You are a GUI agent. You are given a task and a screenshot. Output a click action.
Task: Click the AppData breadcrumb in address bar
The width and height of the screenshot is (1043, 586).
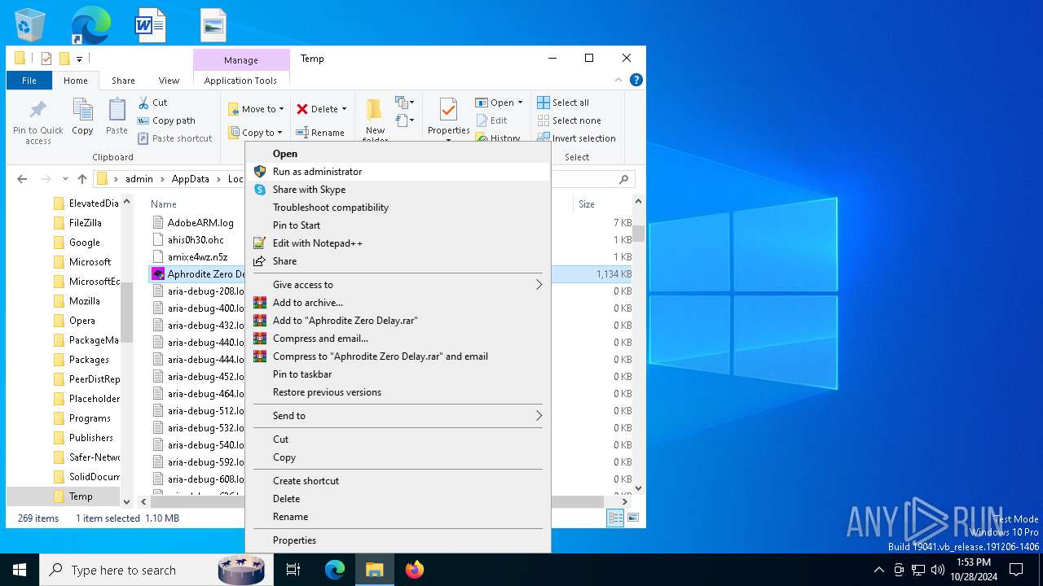click(190, 179)
